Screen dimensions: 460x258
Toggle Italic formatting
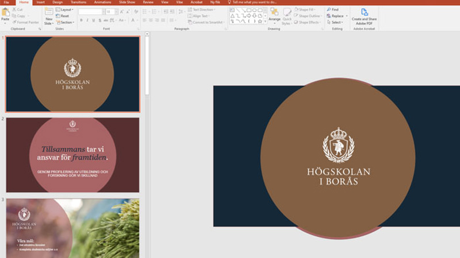[x=88, y=20]
